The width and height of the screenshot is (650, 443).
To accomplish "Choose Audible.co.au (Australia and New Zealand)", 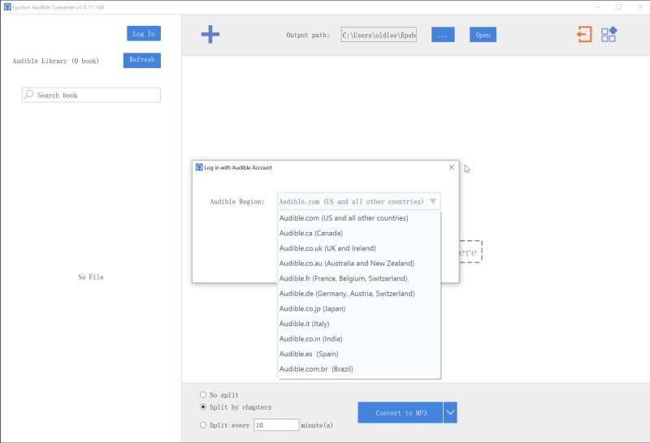I will pyautogui.click(x=359, y=264).
